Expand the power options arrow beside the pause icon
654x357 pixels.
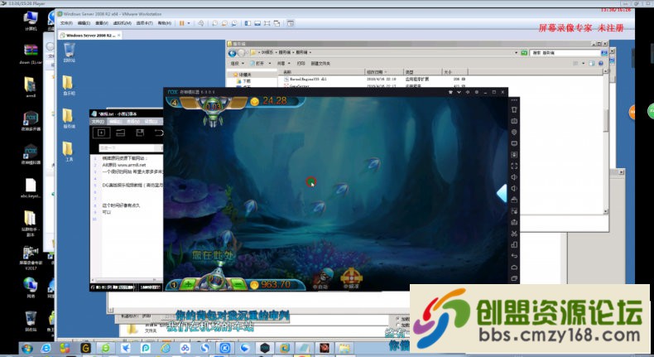point(189,23)
